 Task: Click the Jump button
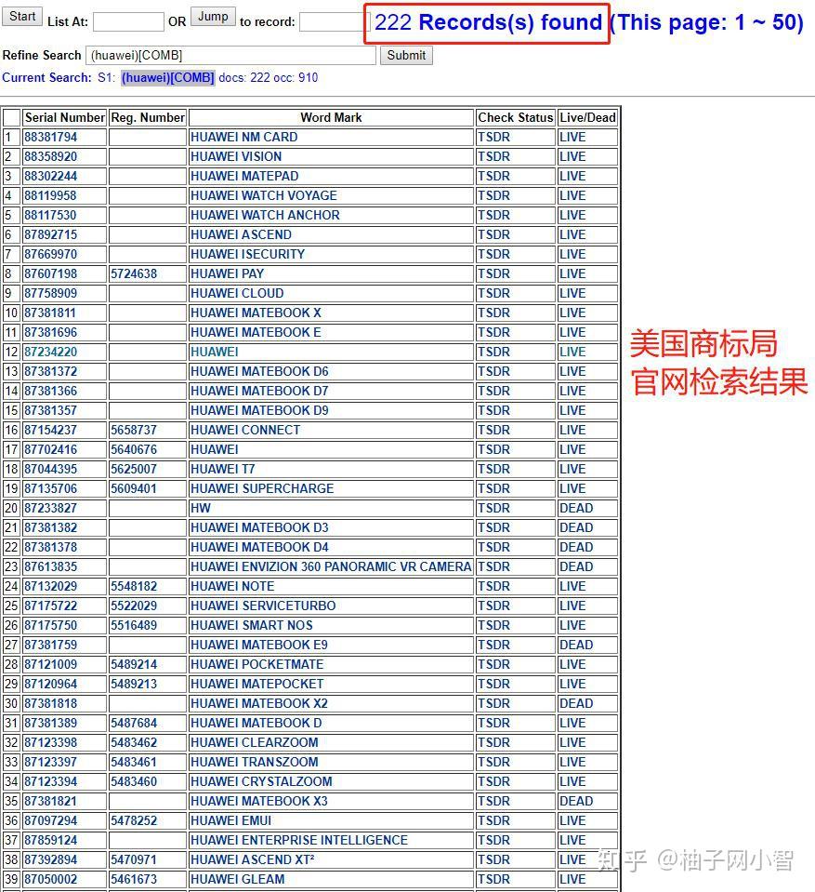(213, 17)
